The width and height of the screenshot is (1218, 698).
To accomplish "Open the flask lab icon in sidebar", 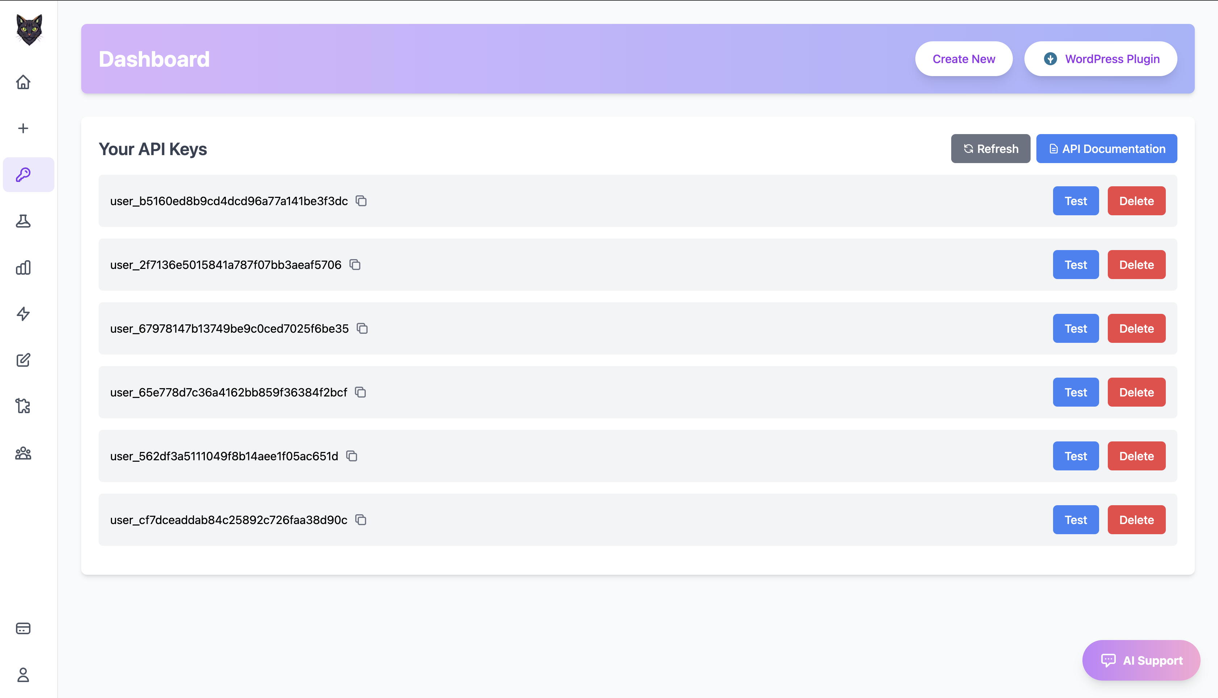I will coord(23,221).
